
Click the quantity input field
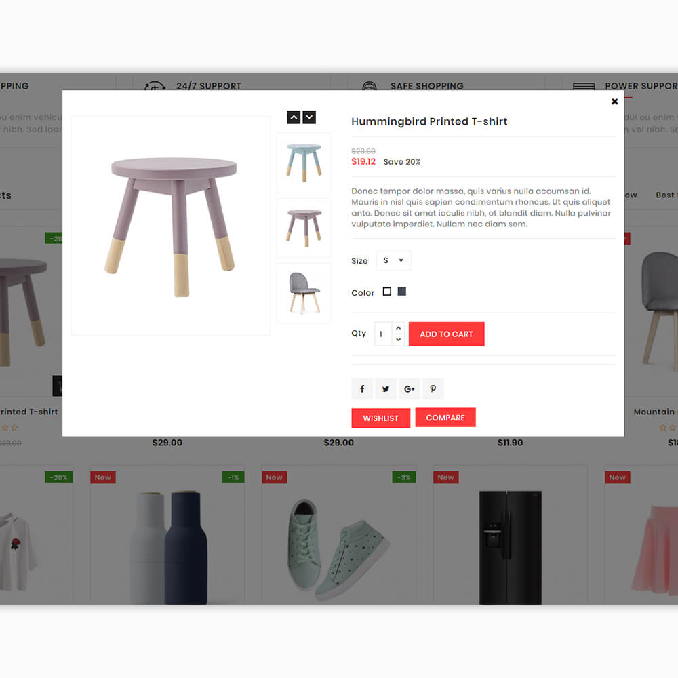tap(383, 334)
